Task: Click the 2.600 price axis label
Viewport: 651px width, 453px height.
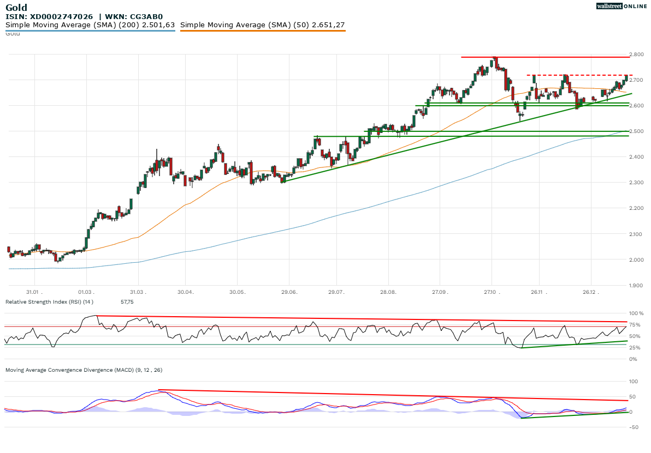Action: tap(636, 106)
